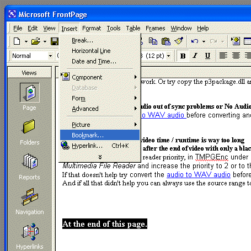Screen dimensions: 251x251
Task: Click the Paste clipboard icon
Action: (166, 41)
